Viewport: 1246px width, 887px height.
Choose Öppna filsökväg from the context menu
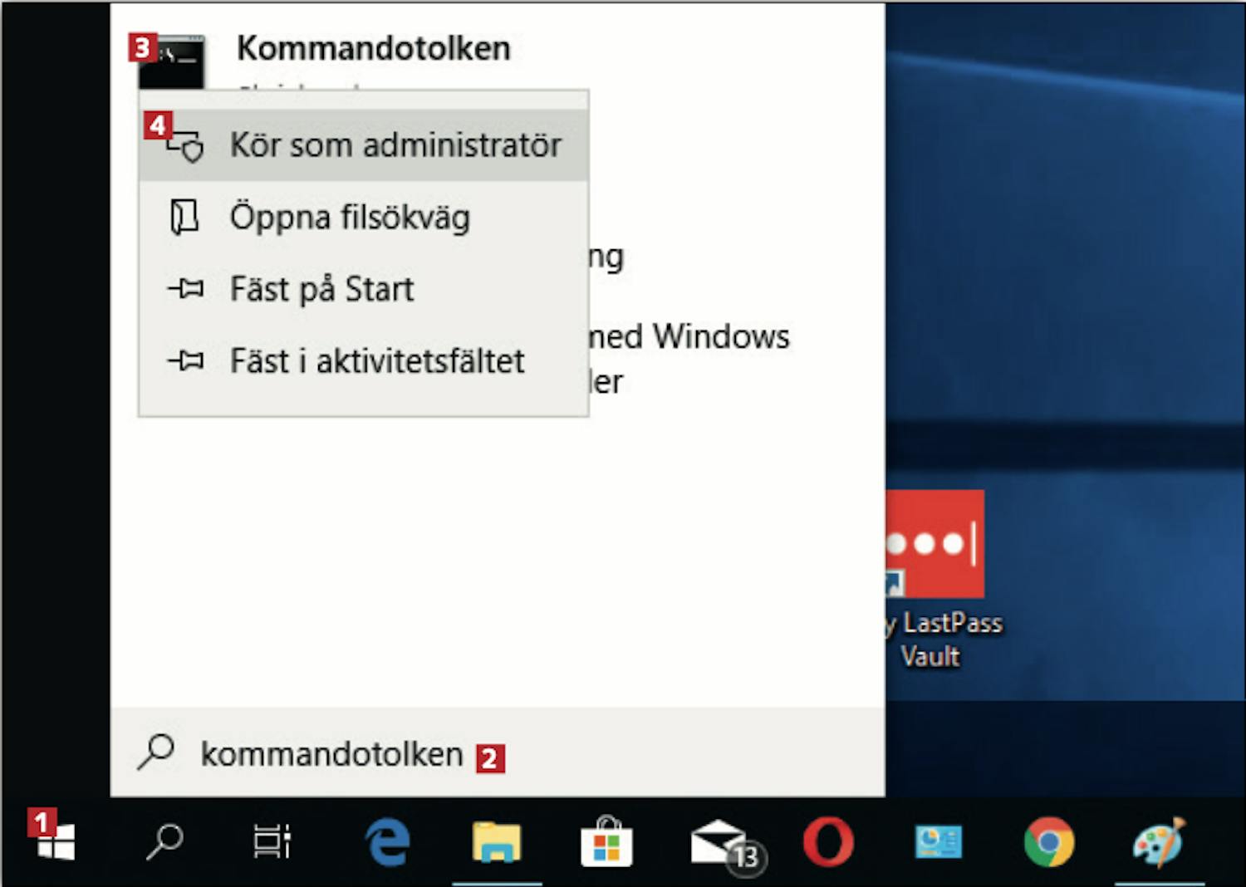click(x=364, y=218)
